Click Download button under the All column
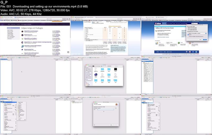Viewport: 212px width, 135px height. coord(124,42)
